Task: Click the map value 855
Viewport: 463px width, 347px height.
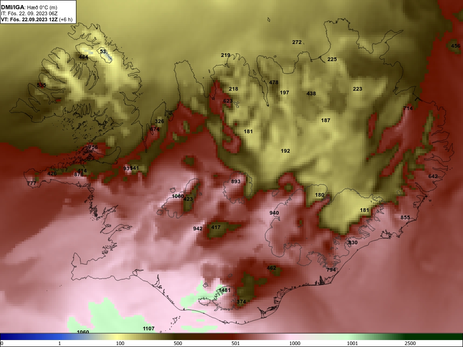Action: pos(405,217)
